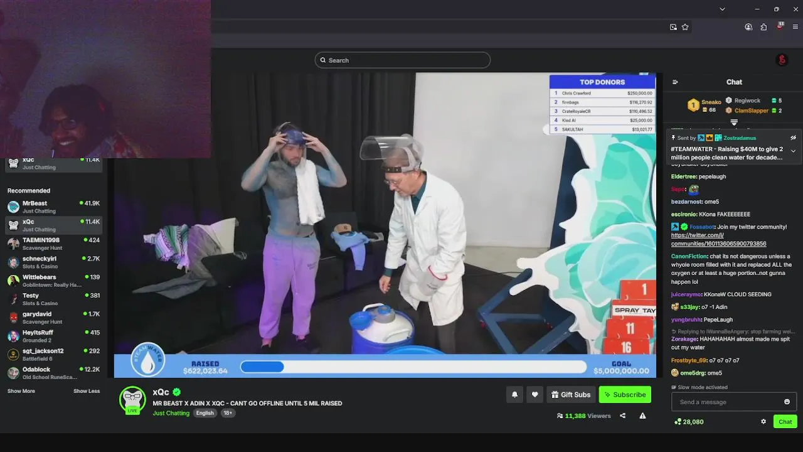Click the xQc verified badge icon
Image resolution: width=803 pixels, height=452 pixels.
(177, 392)
